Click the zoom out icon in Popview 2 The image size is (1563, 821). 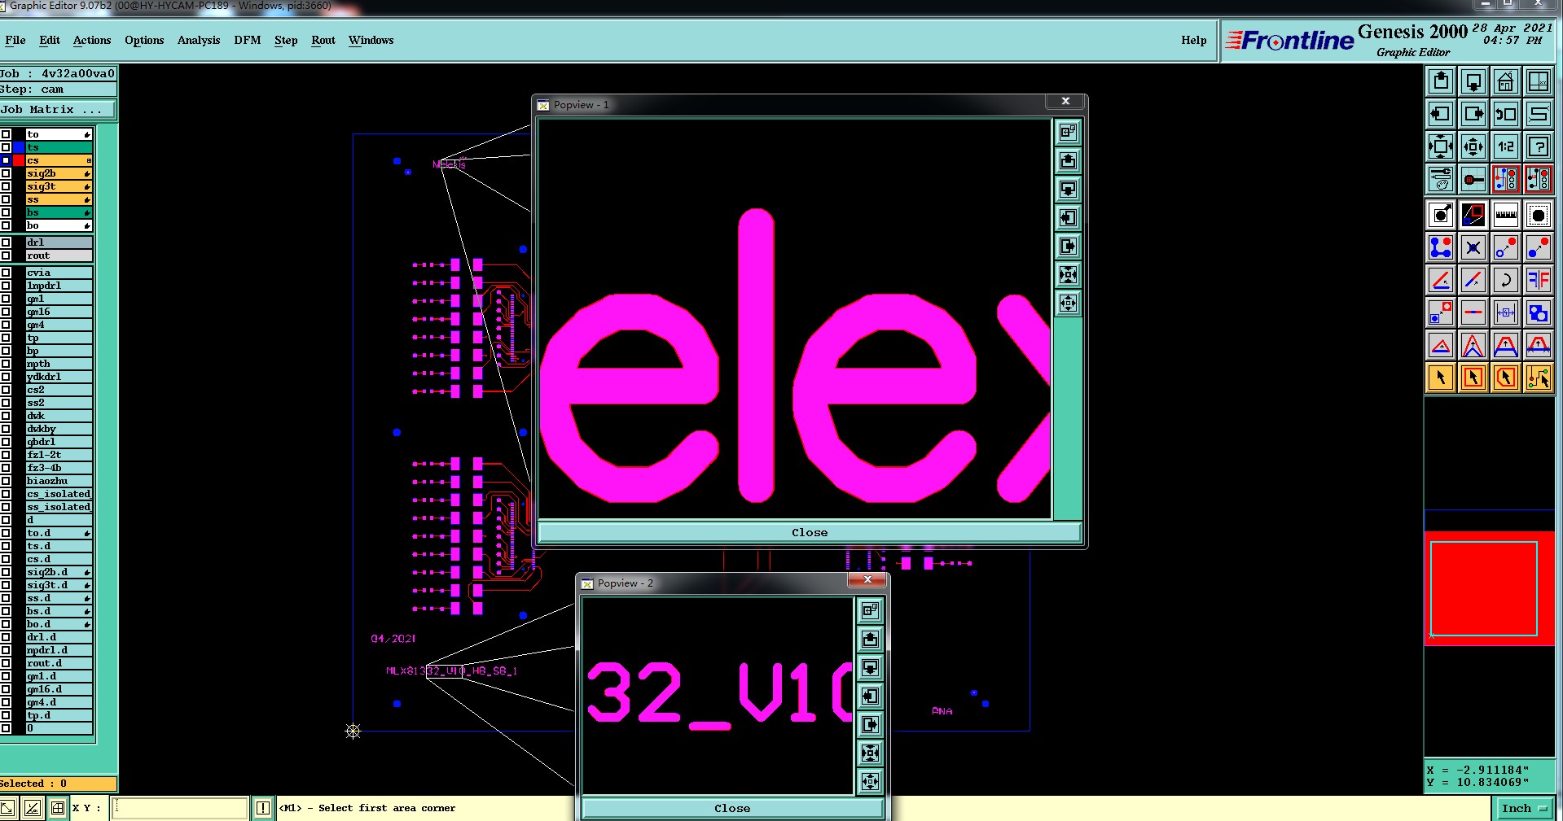pyautogui.click(x=870, y=782)
